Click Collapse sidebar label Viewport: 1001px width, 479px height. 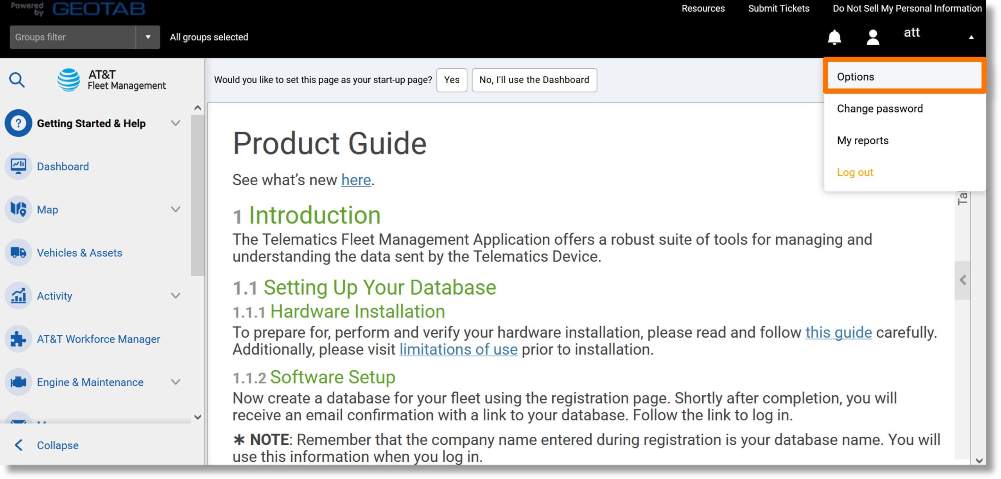coord(58,445)
